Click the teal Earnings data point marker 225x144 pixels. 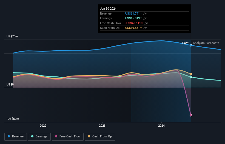point(191,77)
